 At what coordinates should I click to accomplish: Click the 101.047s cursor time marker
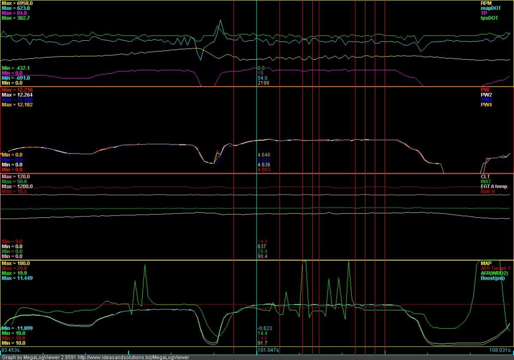tap(269, 350)
